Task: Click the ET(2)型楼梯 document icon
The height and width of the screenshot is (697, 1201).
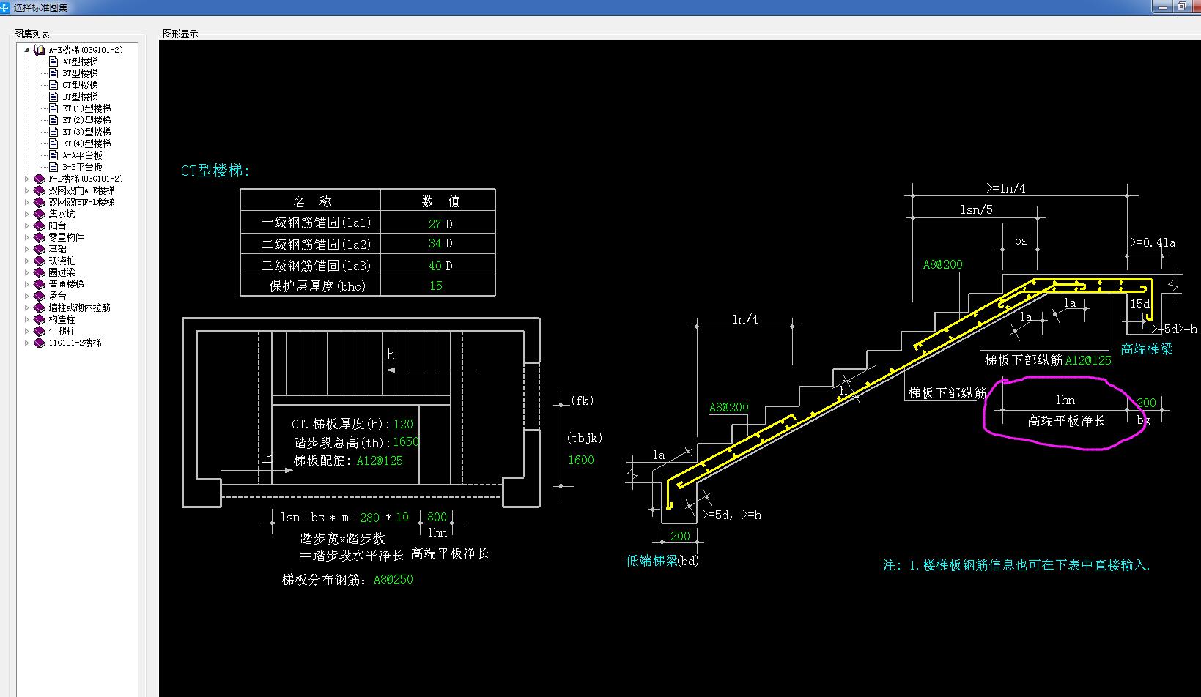Action: click(x=53, y=120)
